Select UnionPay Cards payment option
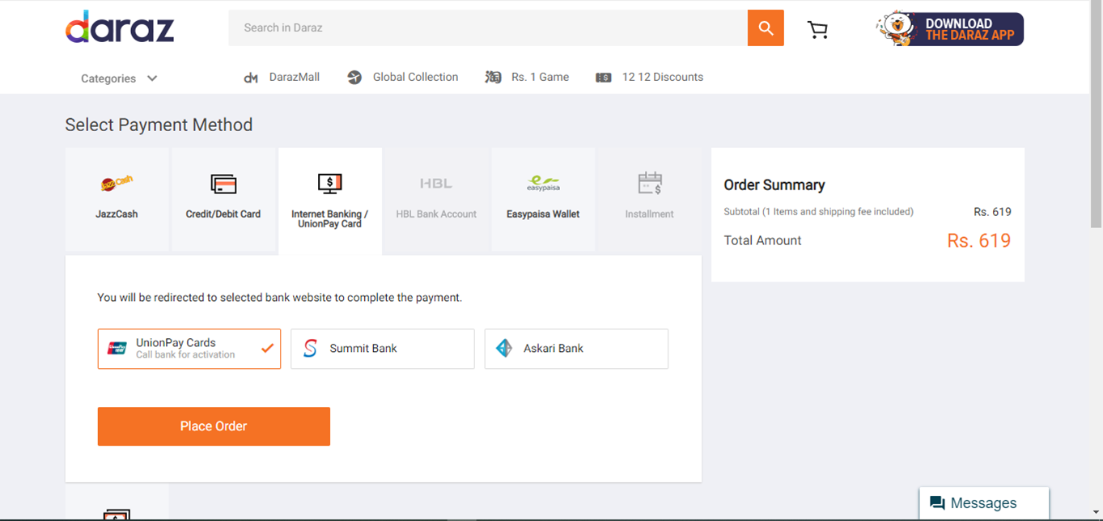Viewport: 1103px width, 521px height. pyautogui.click(x=189, y=349)
